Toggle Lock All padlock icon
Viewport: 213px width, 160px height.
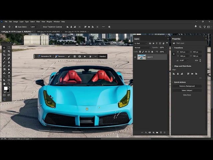(152, 52)
